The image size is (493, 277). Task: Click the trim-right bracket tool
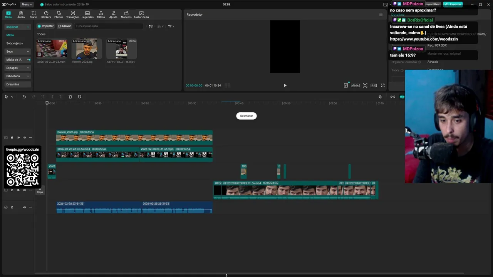coord(61,97)
